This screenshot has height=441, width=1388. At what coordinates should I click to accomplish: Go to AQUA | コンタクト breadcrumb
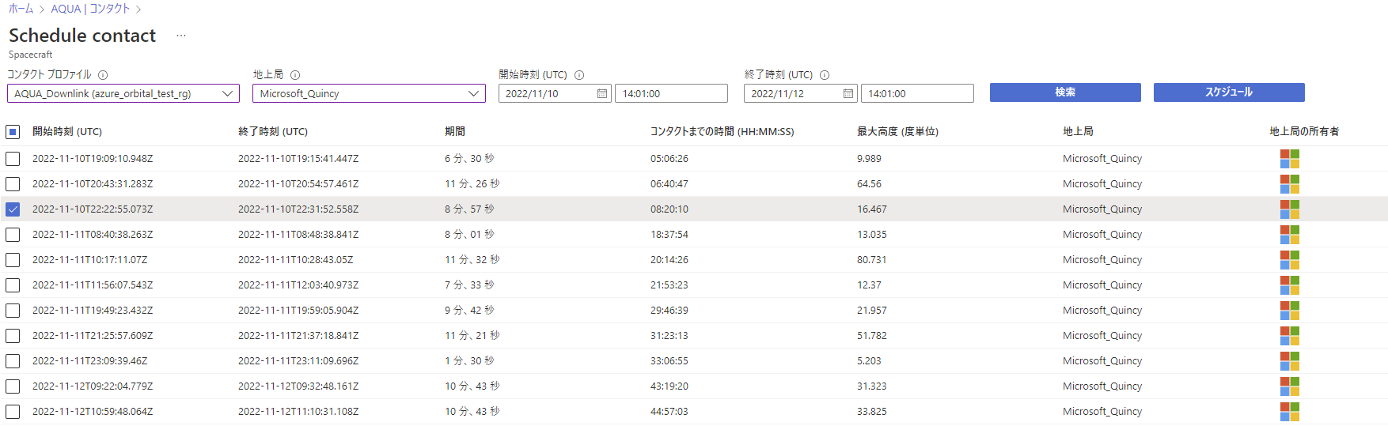pos(90,9)
